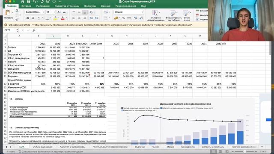Image resolution: width=274 pixels, height=154 pixels.
Task: Open the Рецензирование ribbon tab
Action: [125, 6]
